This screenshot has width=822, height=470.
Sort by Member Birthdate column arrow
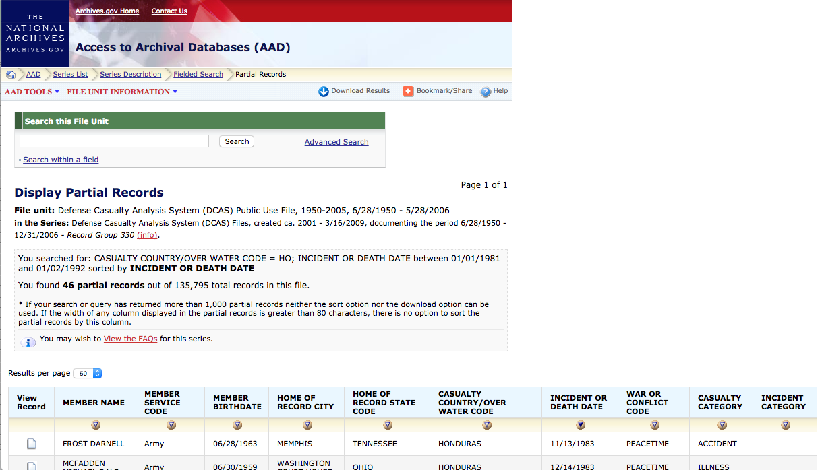(237, 425)
